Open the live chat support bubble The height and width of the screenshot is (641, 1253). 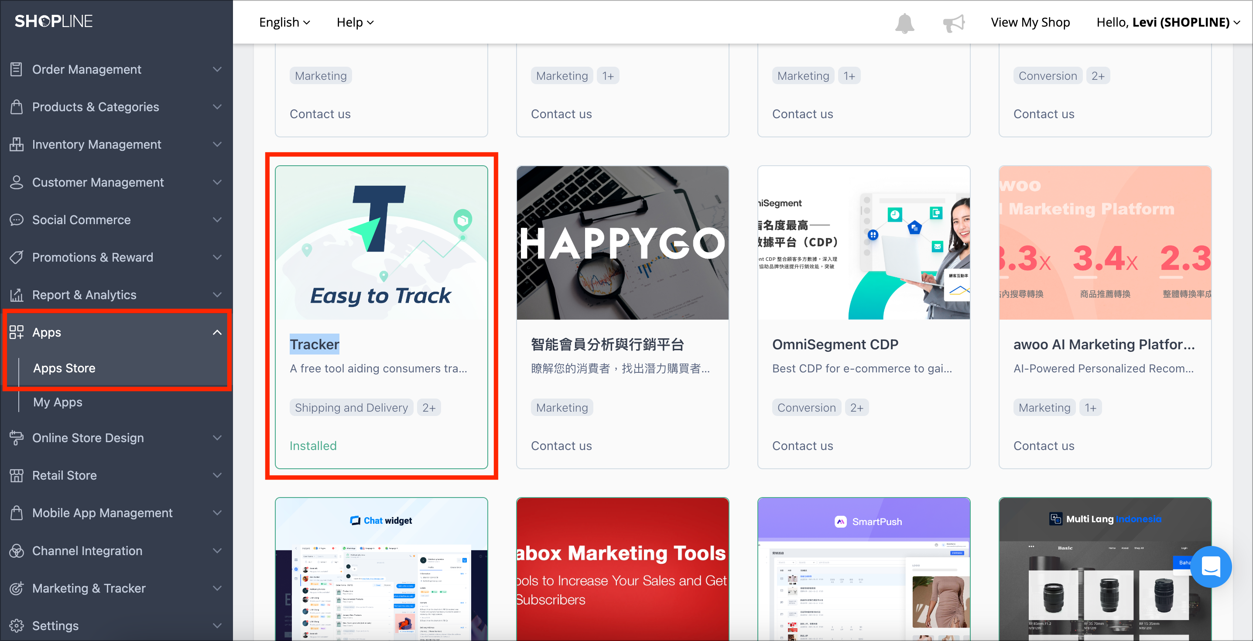click(x=1211, y=566)
